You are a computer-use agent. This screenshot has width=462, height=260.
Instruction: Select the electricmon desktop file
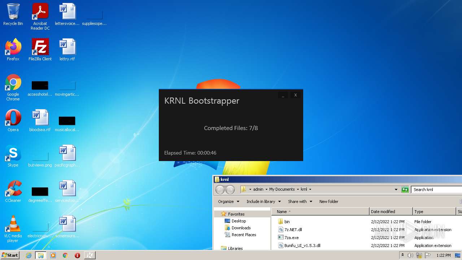click(40, 230)
